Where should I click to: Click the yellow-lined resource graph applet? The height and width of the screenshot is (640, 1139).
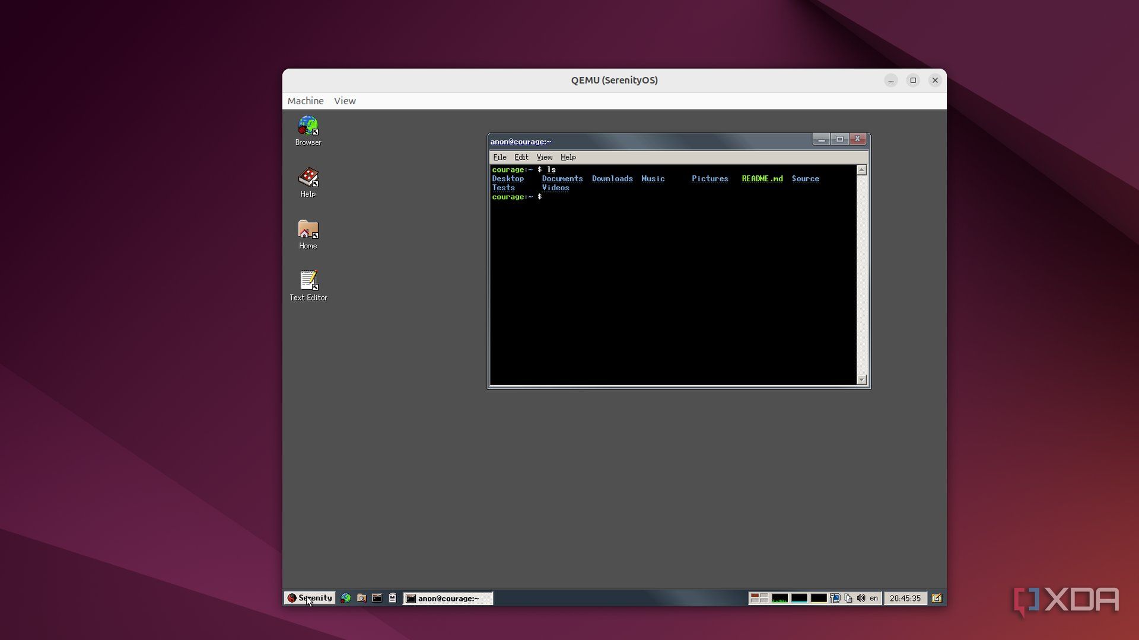(819, 598)
